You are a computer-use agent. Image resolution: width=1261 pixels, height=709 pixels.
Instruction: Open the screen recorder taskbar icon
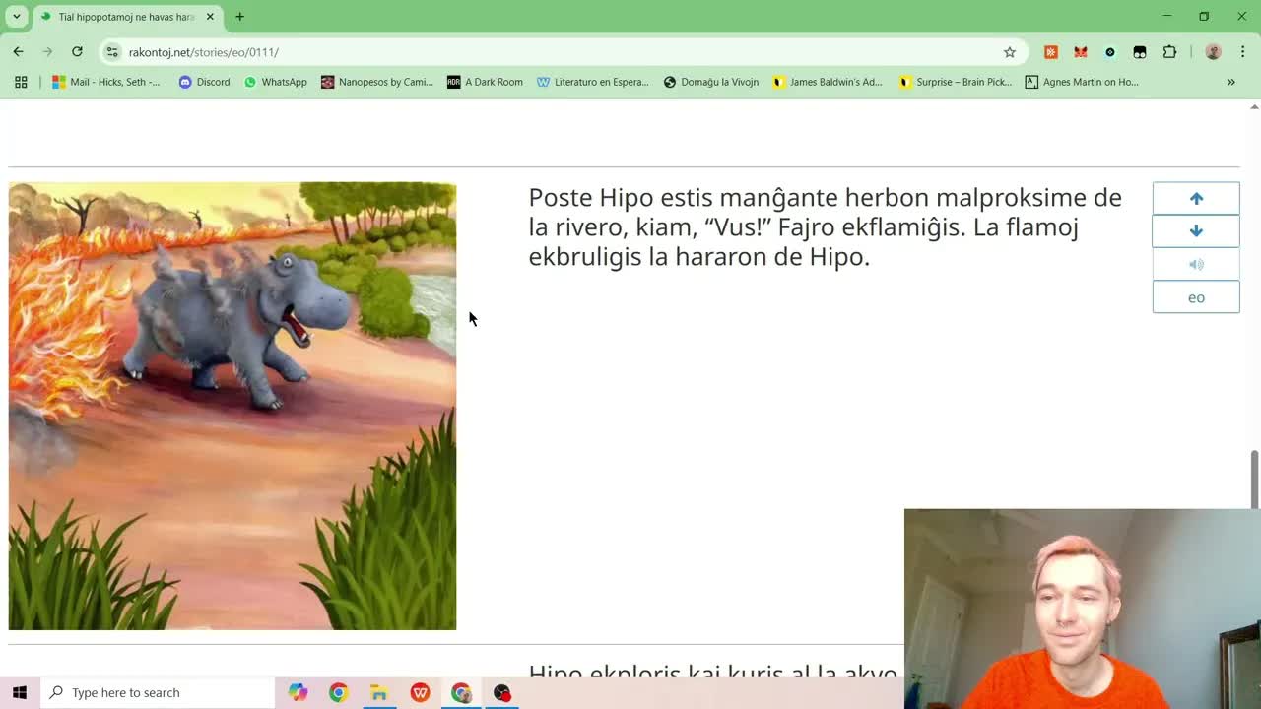[x=502, y=692]
